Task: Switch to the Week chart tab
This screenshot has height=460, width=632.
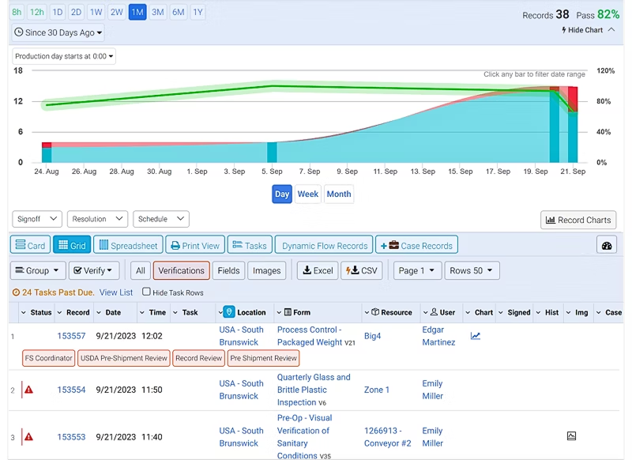Action: coord(308,194)
